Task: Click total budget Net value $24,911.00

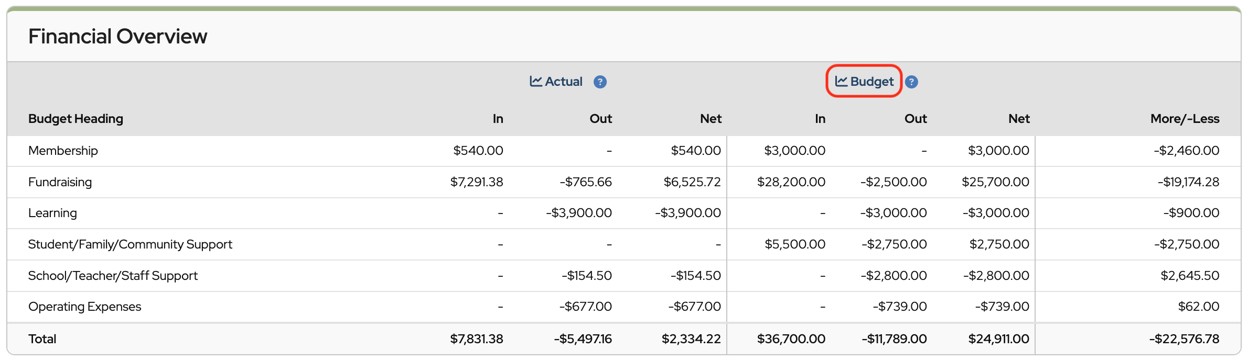Action: (x=998, y=339)
